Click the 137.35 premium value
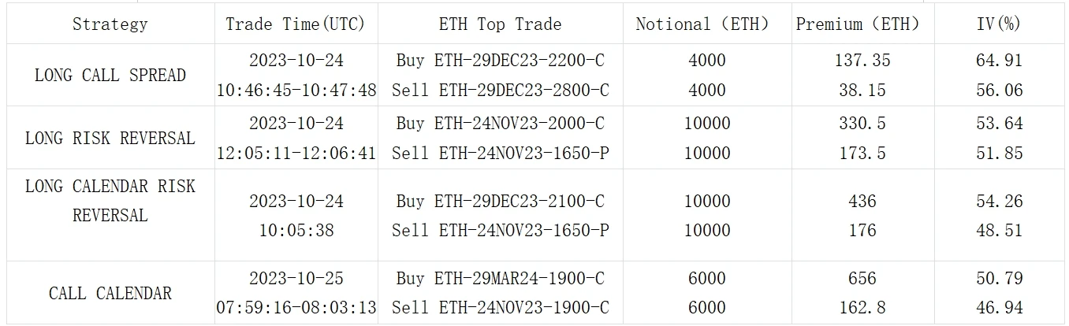Image resolution: width=1069 pixels, height=326 pixels. pyautogui.click(x=862, y=60)
